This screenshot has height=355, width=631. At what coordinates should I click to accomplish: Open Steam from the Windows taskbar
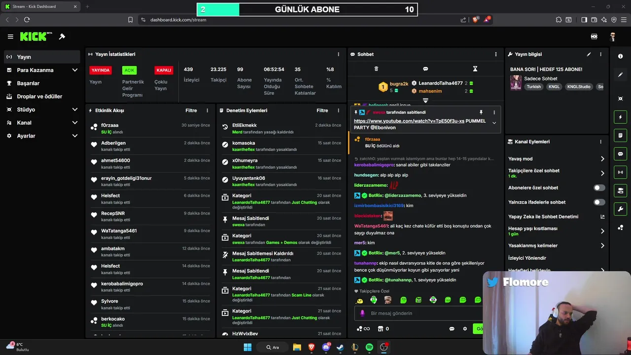[340, 347]
